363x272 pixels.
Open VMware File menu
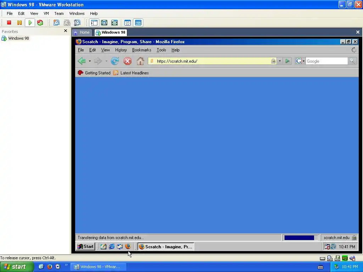[x=10, y=13]
